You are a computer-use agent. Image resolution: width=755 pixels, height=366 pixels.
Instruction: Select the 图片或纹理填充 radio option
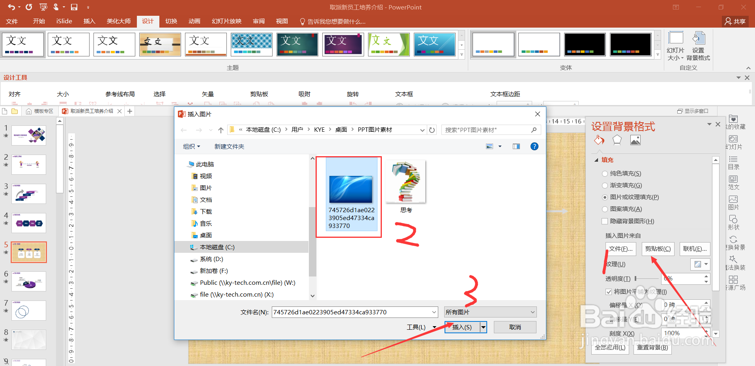coord(605,197)
